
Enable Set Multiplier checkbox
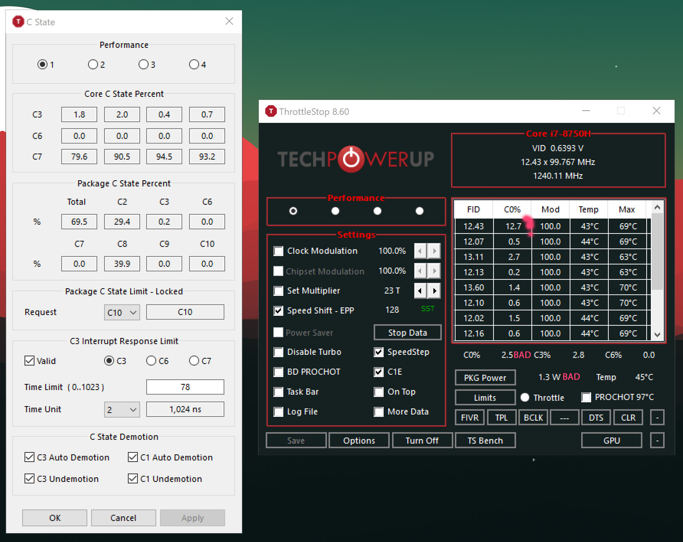(x=278, y=291)
